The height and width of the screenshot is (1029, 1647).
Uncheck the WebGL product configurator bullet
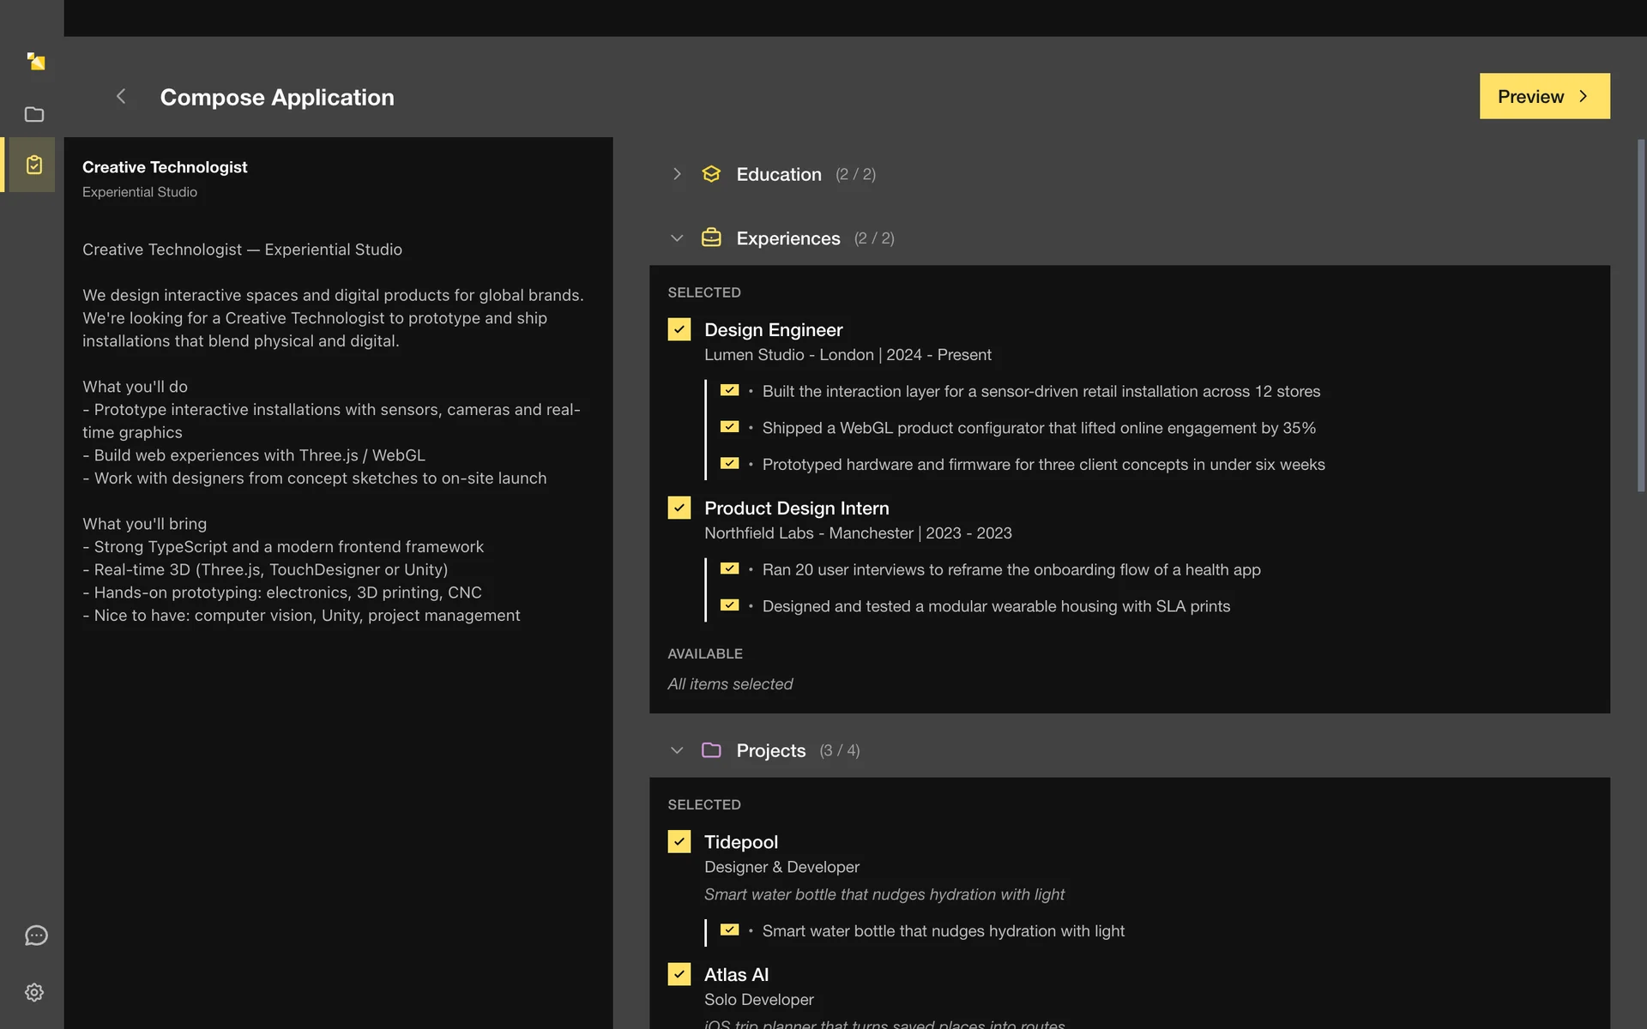[729, 427]
